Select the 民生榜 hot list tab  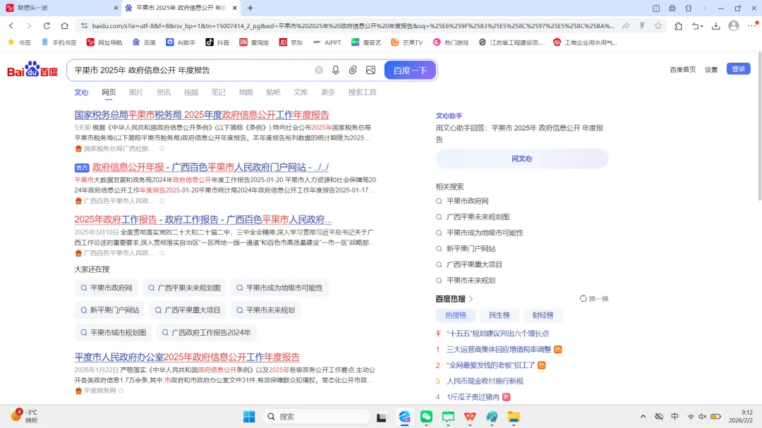click(x=499, y=315)
